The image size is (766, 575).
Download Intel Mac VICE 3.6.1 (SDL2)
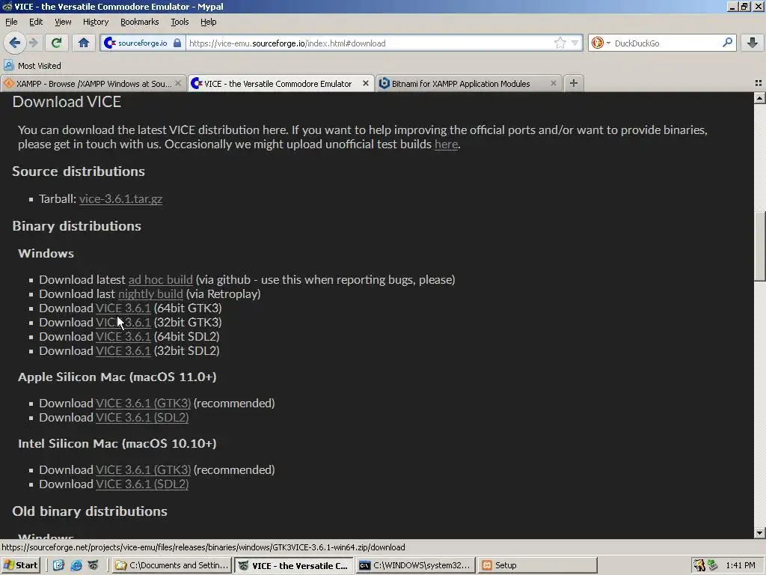142,484
